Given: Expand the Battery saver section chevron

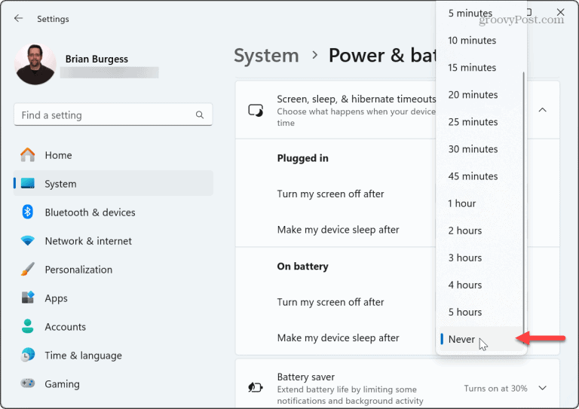Looking at the screenshot, I should (543, 388).
